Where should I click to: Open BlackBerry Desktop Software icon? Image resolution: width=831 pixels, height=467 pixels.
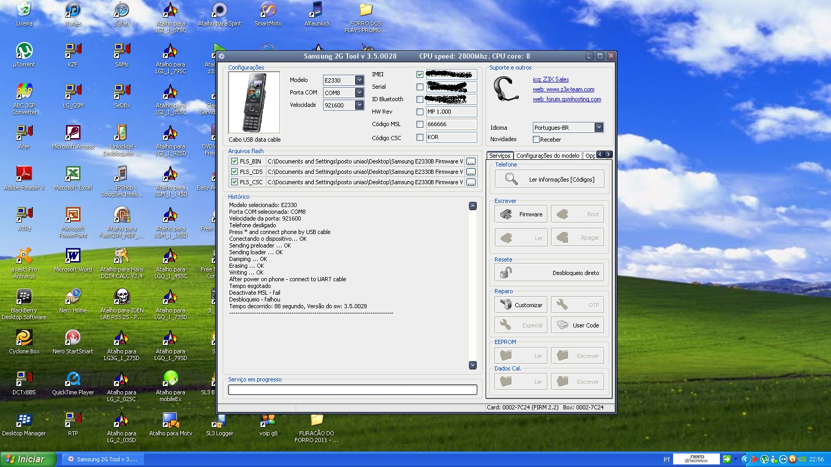[x=24, y=304]
